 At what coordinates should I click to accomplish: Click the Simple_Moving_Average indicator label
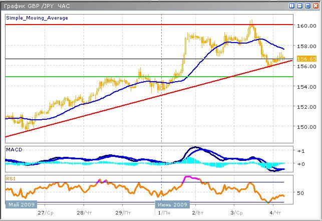(37, 18)
